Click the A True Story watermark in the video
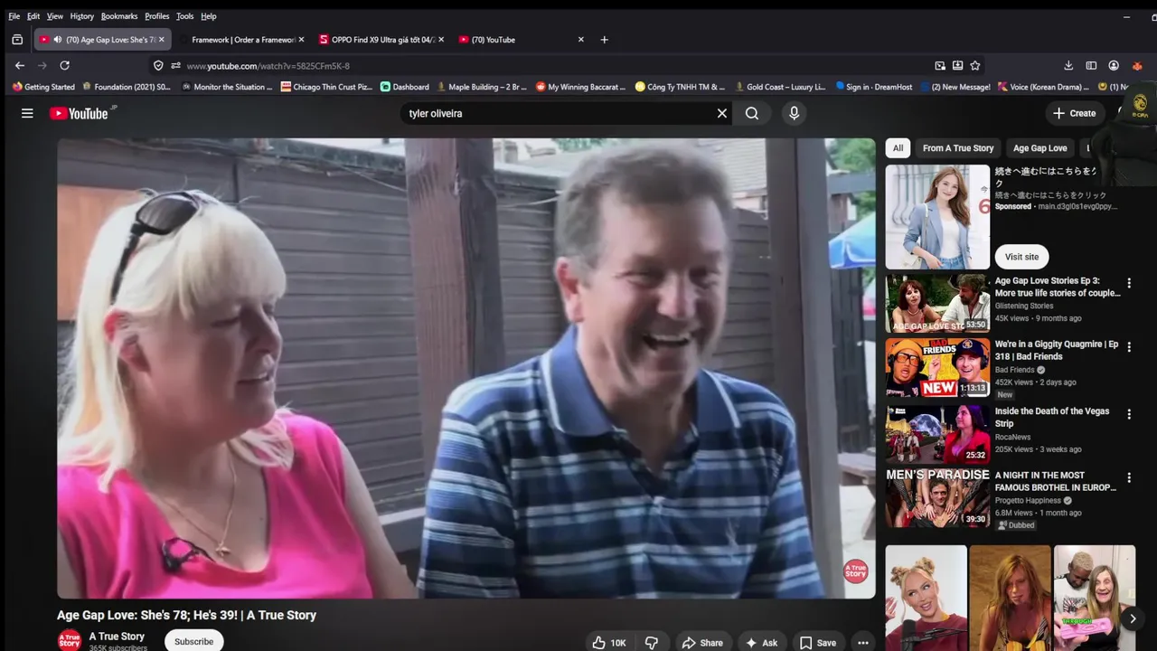The image size is (1157, 651). [855, 571]
